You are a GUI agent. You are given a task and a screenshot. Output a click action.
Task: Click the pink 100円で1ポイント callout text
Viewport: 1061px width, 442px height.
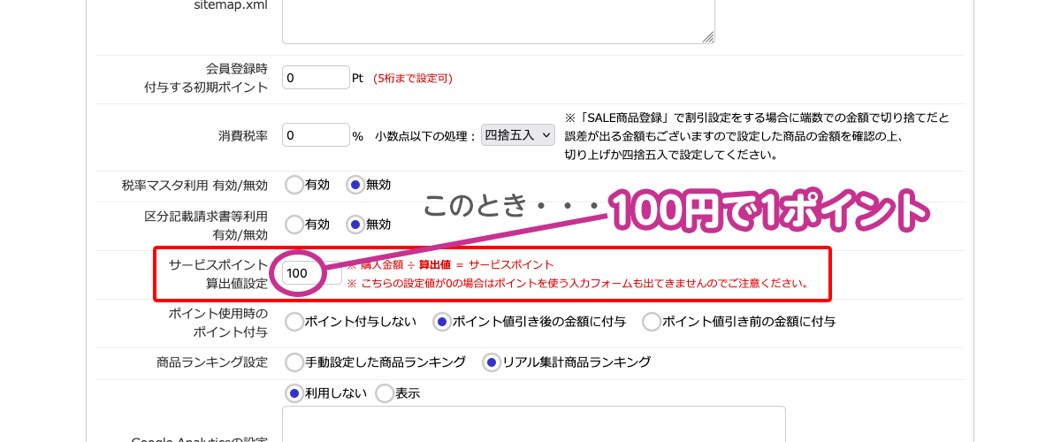767,212
